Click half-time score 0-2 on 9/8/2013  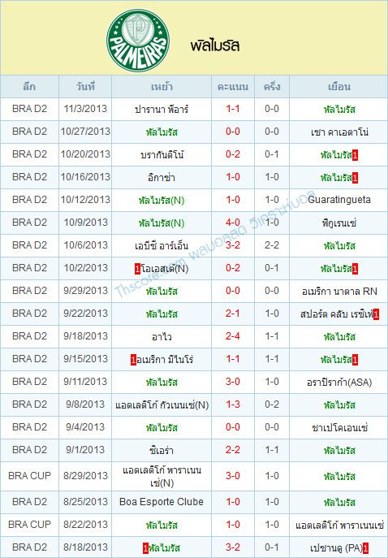click(x=272, y=405)
